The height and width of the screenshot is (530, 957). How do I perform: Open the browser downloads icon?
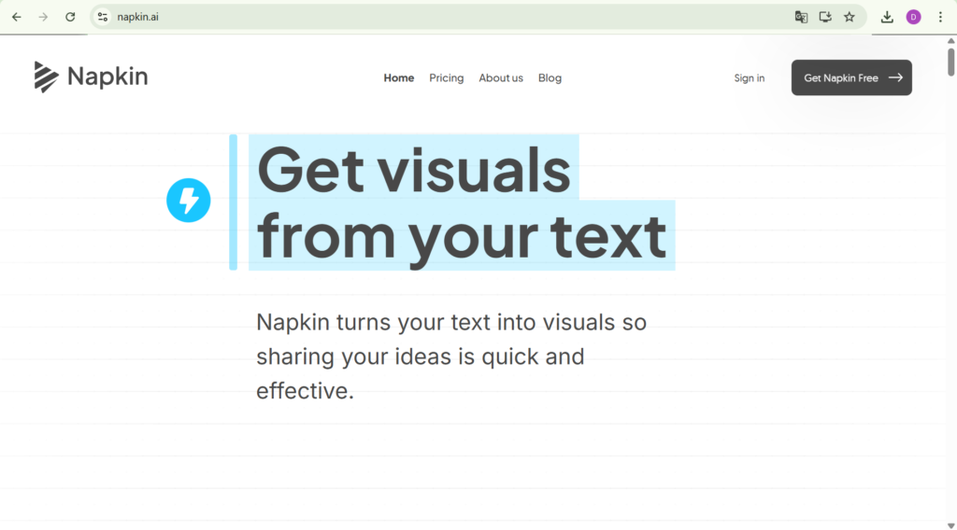tap(887, 17)
